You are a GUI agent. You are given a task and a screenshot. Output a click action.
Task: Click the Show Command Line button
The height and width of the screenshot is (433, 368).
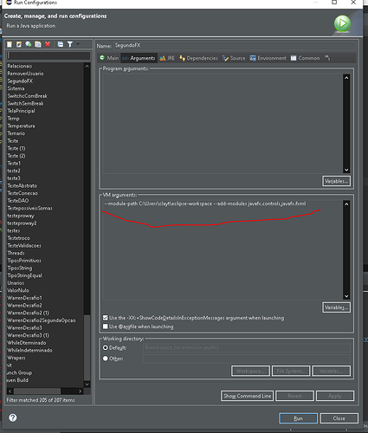(248, 396)
